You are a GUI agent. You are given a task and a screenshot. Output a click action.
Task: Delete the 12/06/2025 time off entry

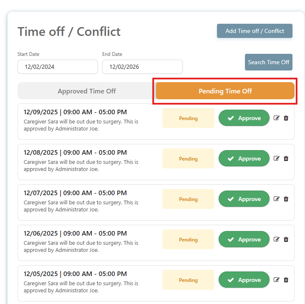(x=286, y=239)
